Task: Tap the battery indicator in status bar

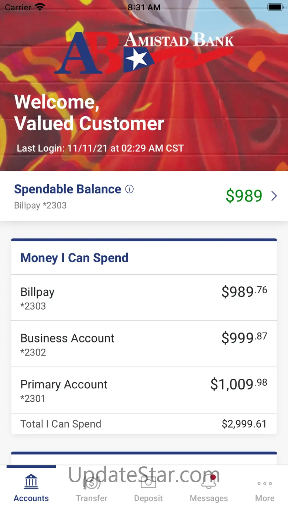Action: (275, 7)
